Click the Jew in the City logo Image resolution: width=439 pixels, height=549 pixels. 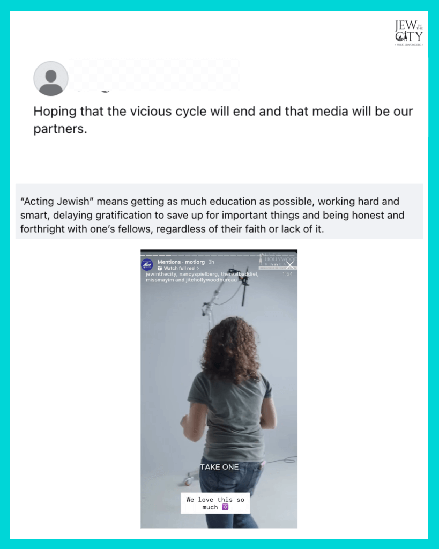click(409, 33)
